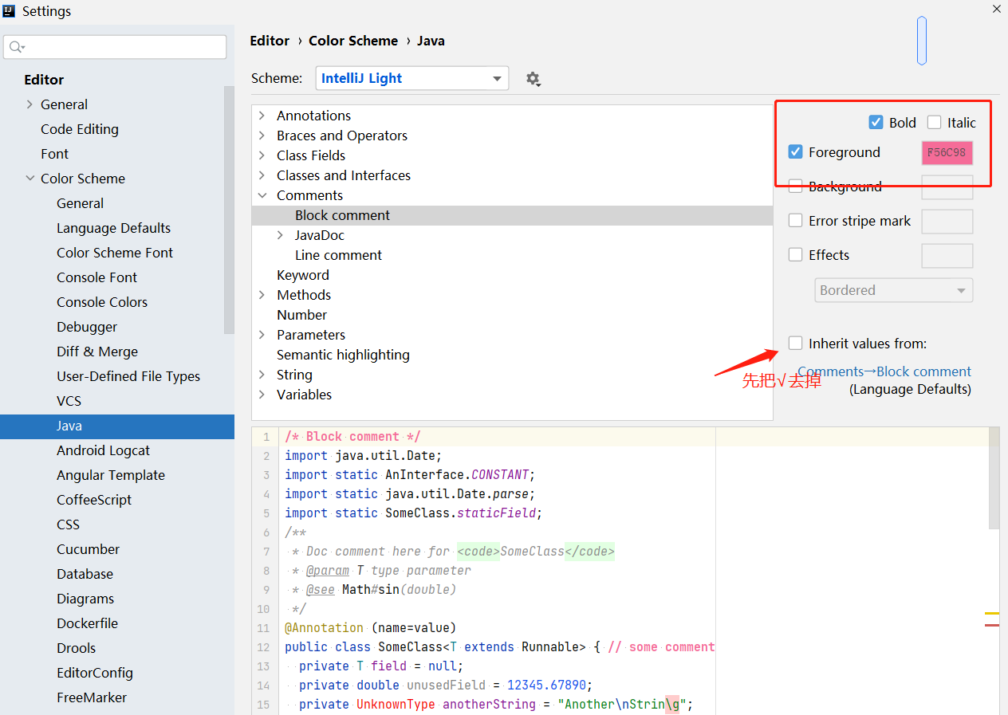Click the IntelliJ Settings window icon
Screen dimensions: 1008x715
point(9,10)
